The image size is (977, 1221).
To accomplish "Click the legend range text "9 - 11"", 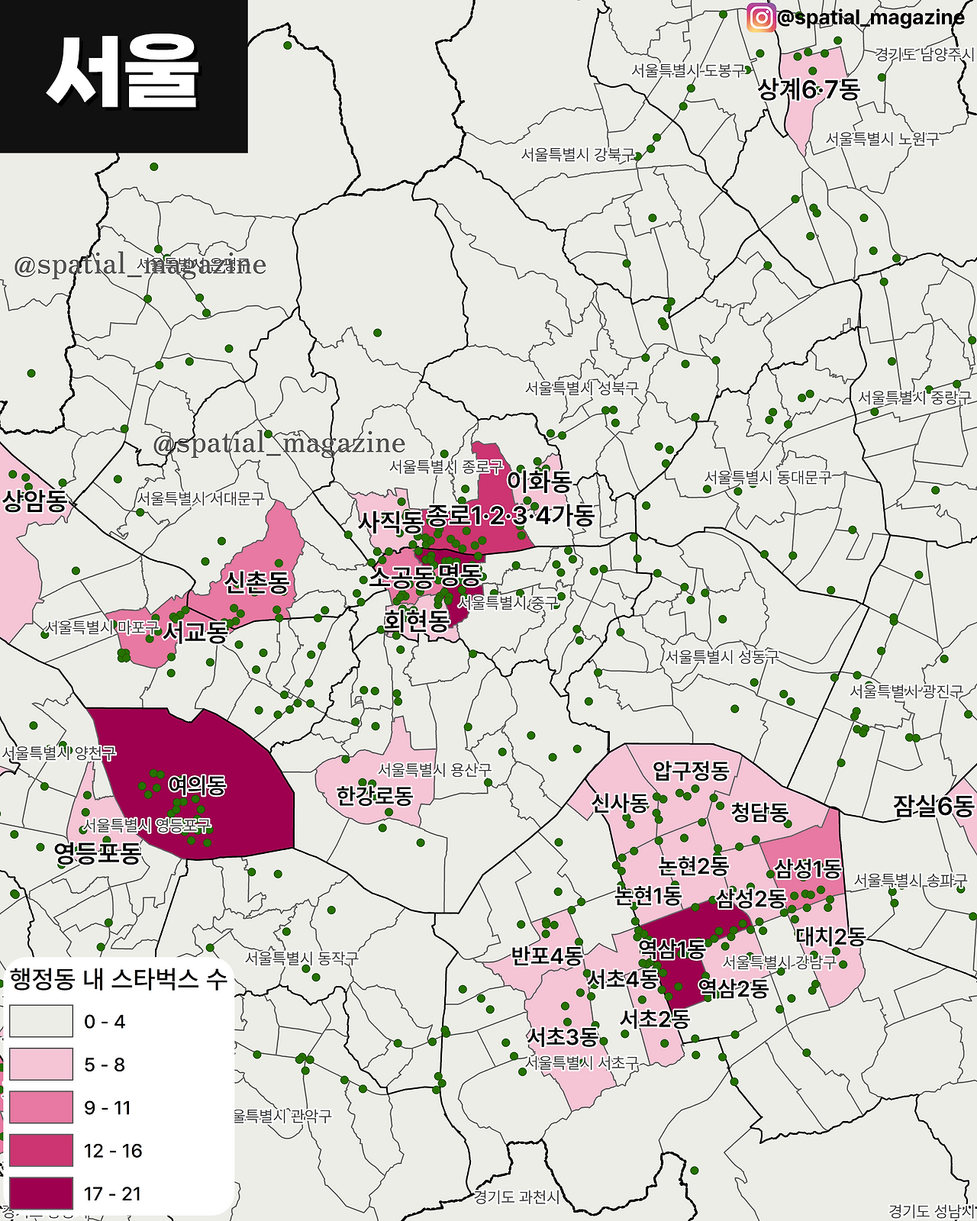I will pyautogui.click(x=108, y=1108).
